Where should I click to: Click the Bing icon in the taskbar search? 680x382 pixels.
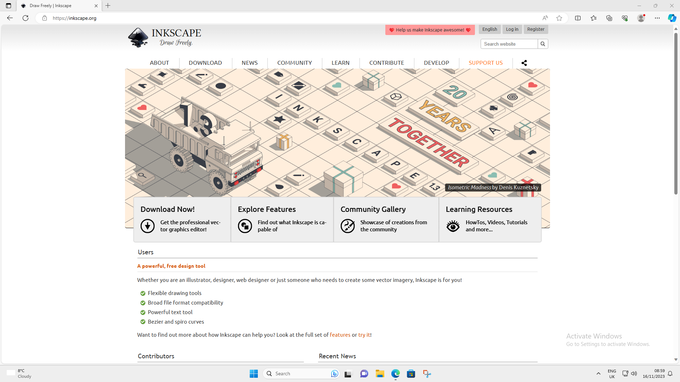[334, 374]
